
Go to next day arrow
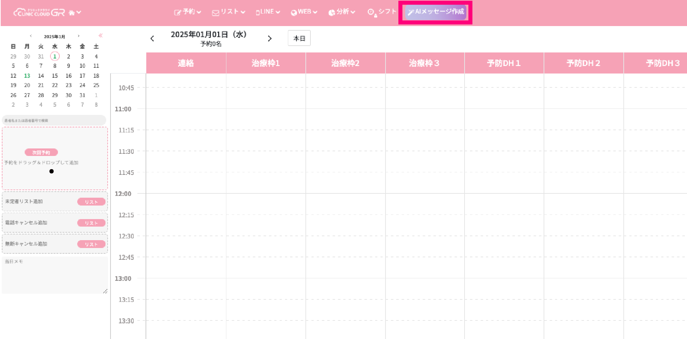click(x=270, y=39)
